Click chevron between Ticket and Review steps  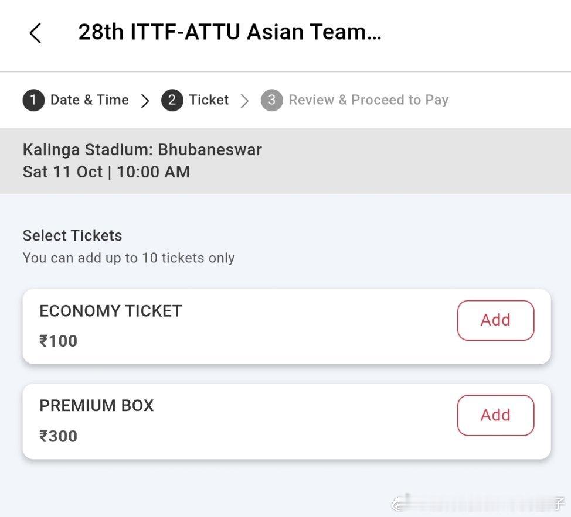pos(244,101)
